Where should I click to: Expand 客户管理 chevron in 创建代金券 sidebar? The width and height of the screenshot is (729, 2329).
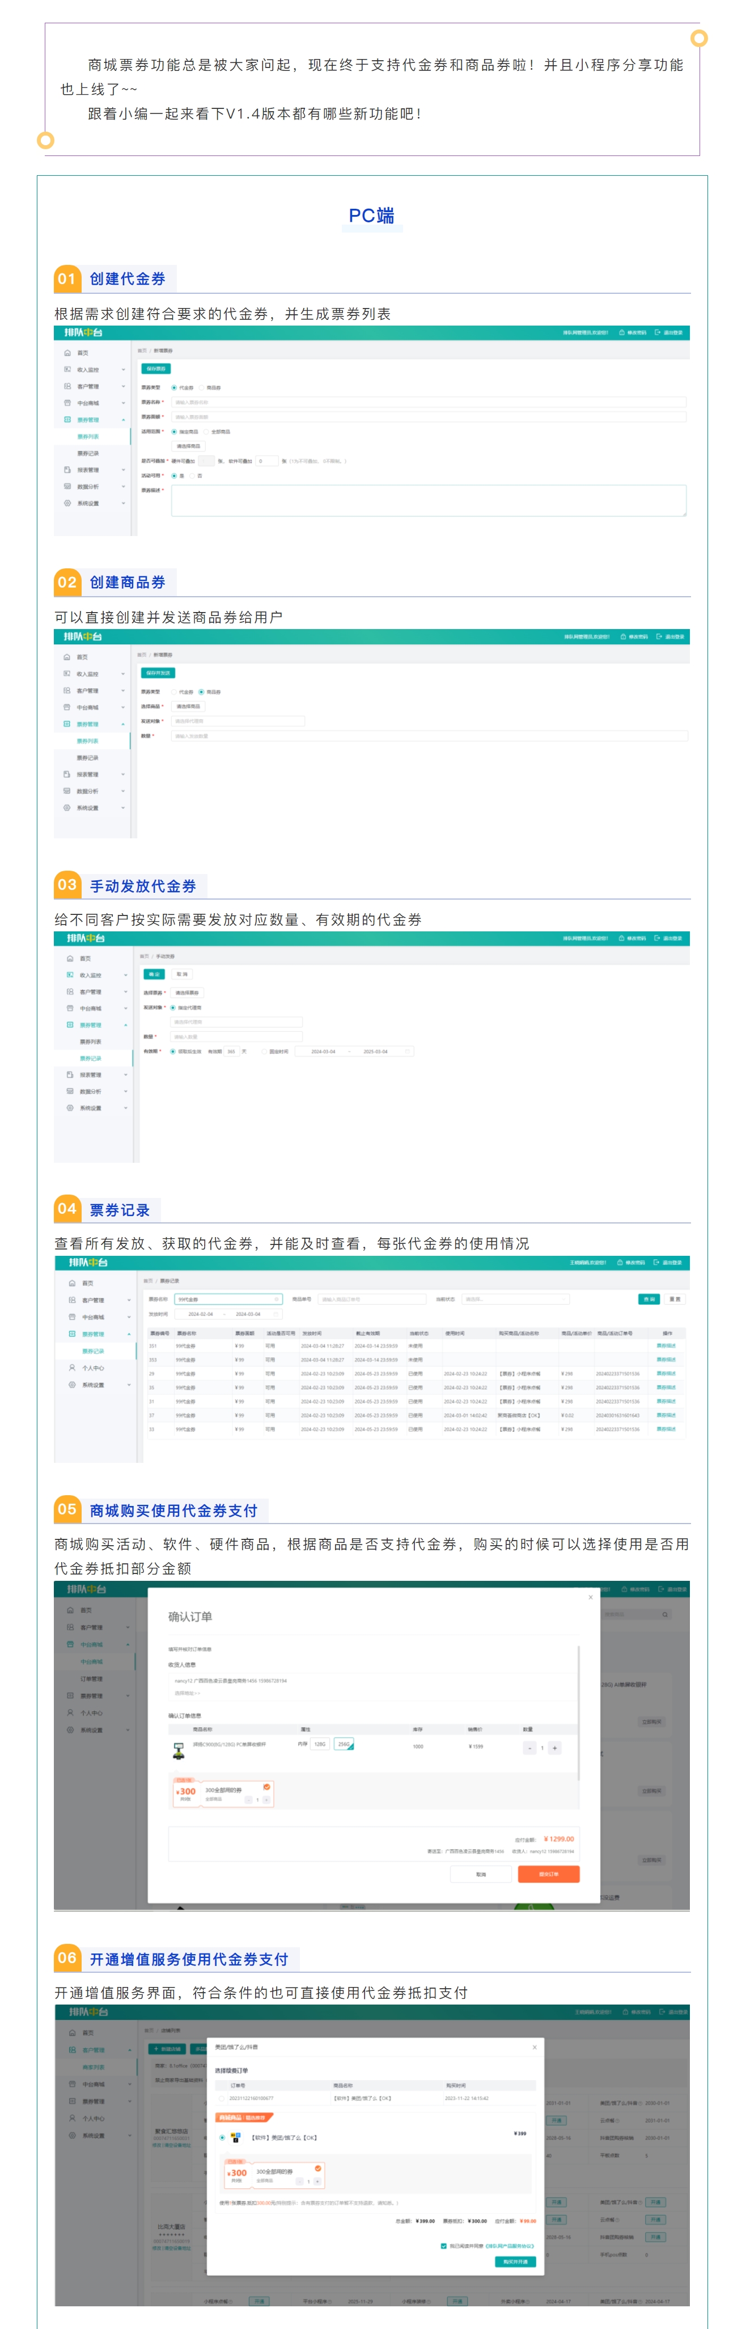tap(124, 386)
